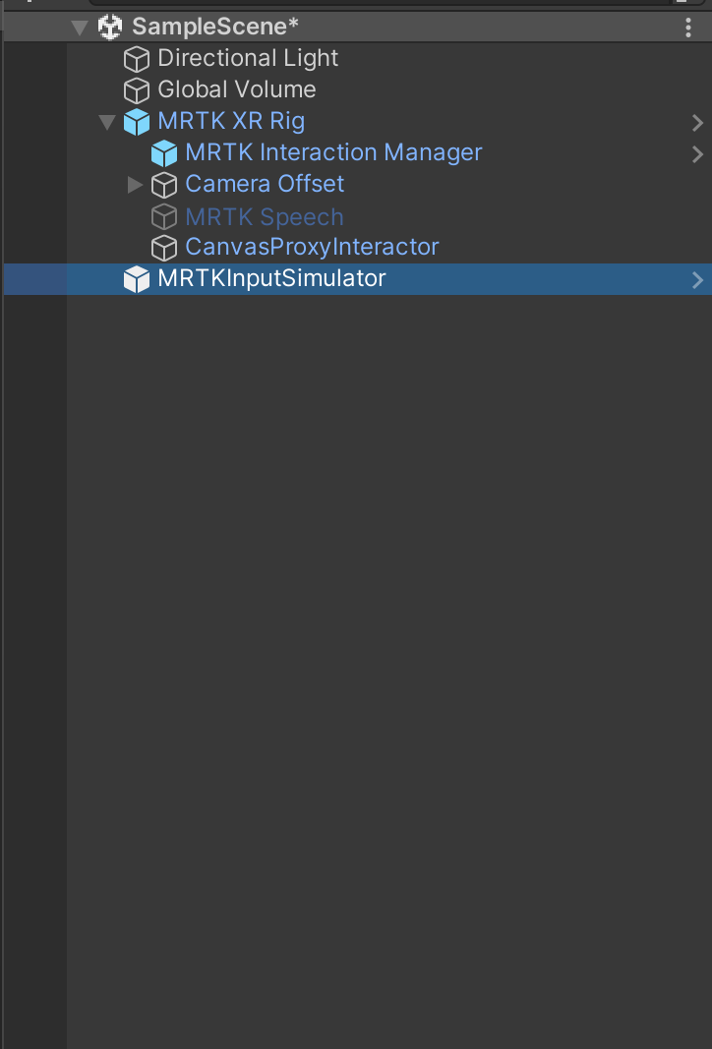This screenshot has height=1049, width=712.
Task: Click the MRTK Interaction Manager prefab icon
Action: pos(163,153)
